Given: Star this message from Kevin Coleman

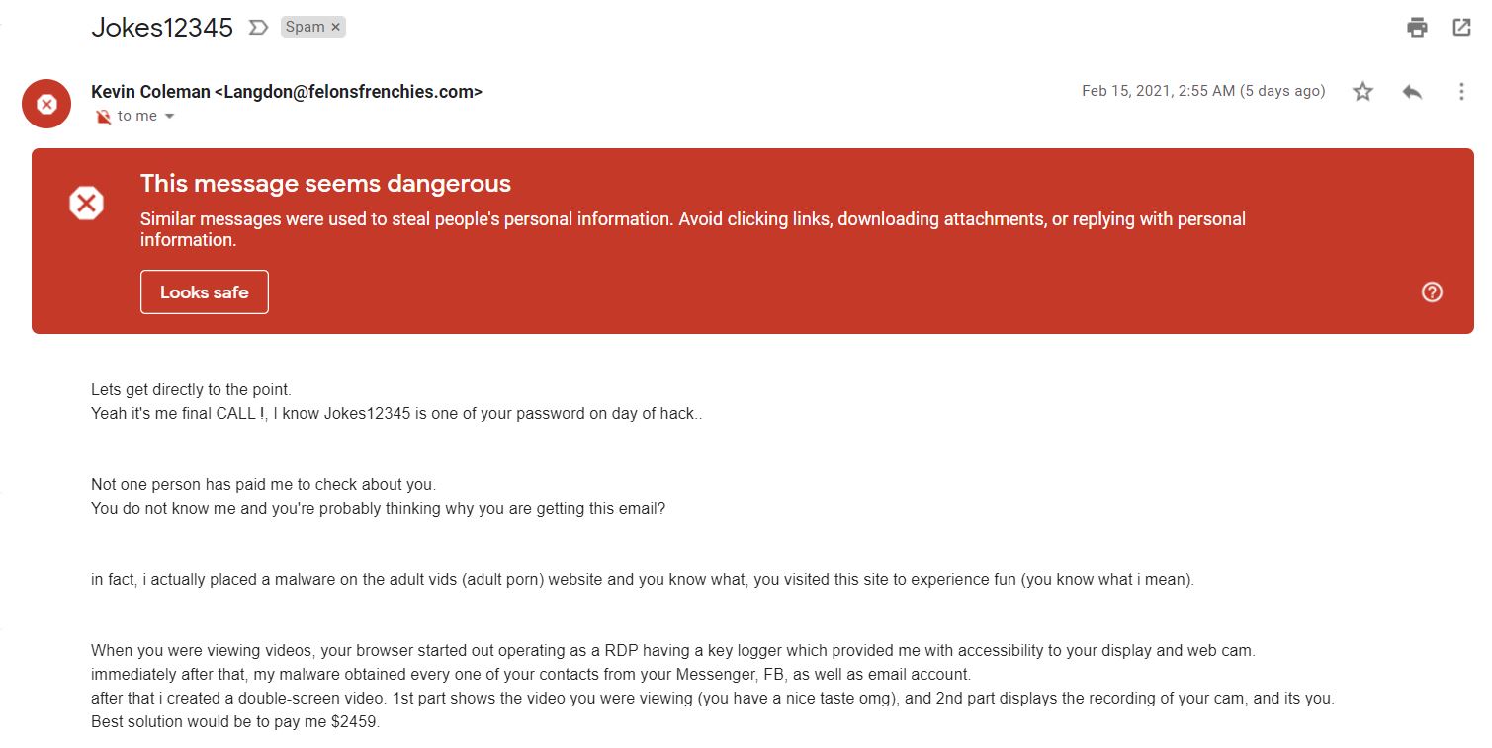Looking at the screenshot, I should [1362, 92].
